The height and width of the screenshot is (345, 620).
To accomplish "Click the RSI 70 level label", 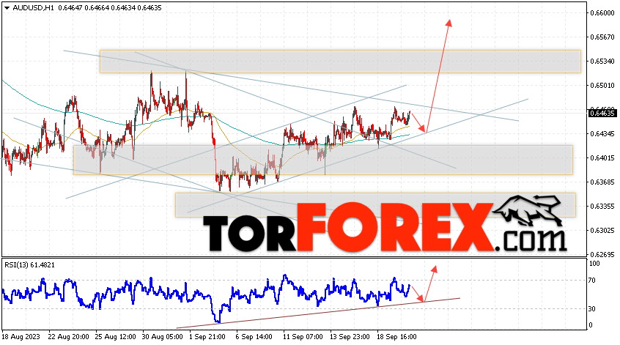I will [x=592, y=281].
